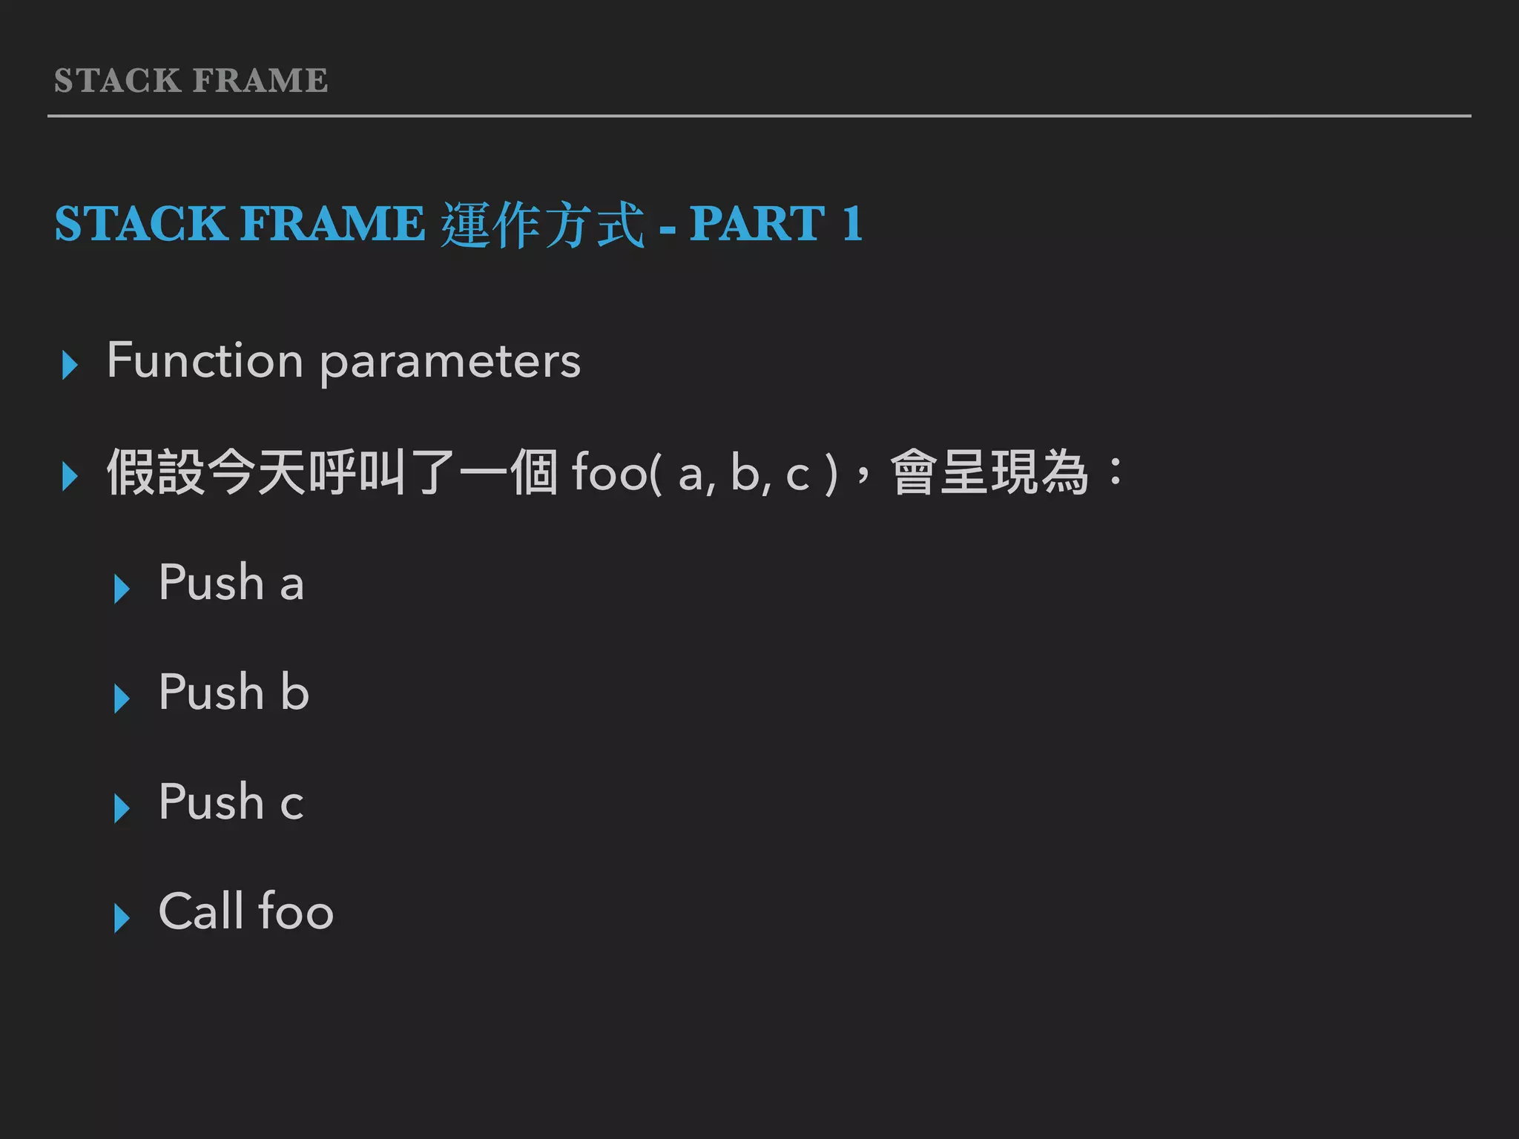Click the Call foo line
Image resolution: width=1519 pixels, height=1139 pixels.
(x=246, y=911)
